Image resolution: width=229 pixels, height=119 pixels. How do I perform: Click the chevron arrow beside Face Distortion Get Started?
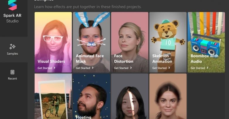point(131,68)
